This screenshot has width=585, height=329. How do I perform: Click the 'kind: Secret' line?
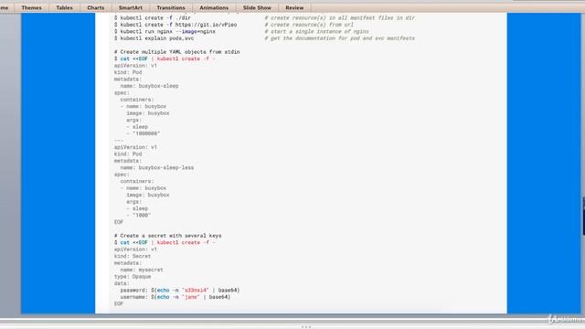click(133, 256)
